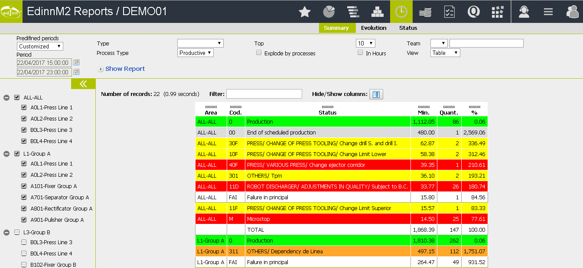The image size is (583, 268).
Task: Open the hamburger menu icon
Action: point(548,12)
